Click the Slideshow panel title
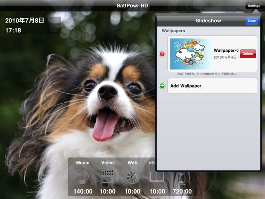The height and width of the screenshot is (199, 265). tap(208, 21)
